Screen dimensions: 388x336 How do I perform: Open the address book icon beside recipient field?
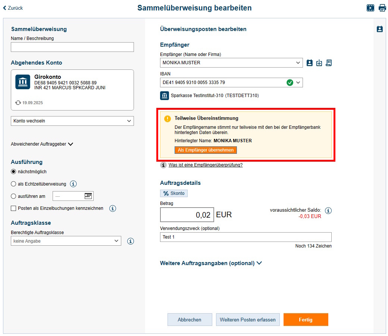(309, 63)
